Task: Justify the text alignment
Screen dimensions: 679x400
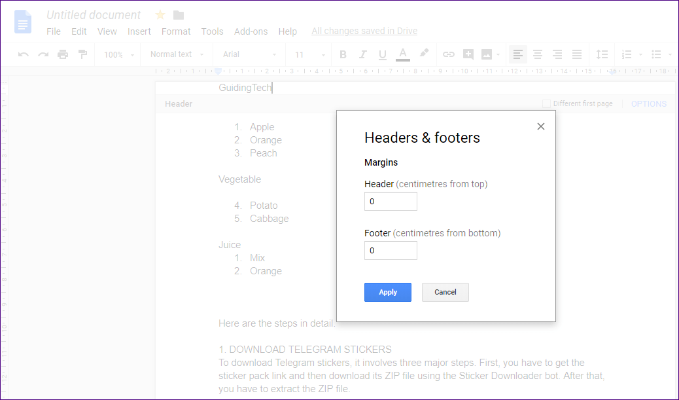Action: 577,54
